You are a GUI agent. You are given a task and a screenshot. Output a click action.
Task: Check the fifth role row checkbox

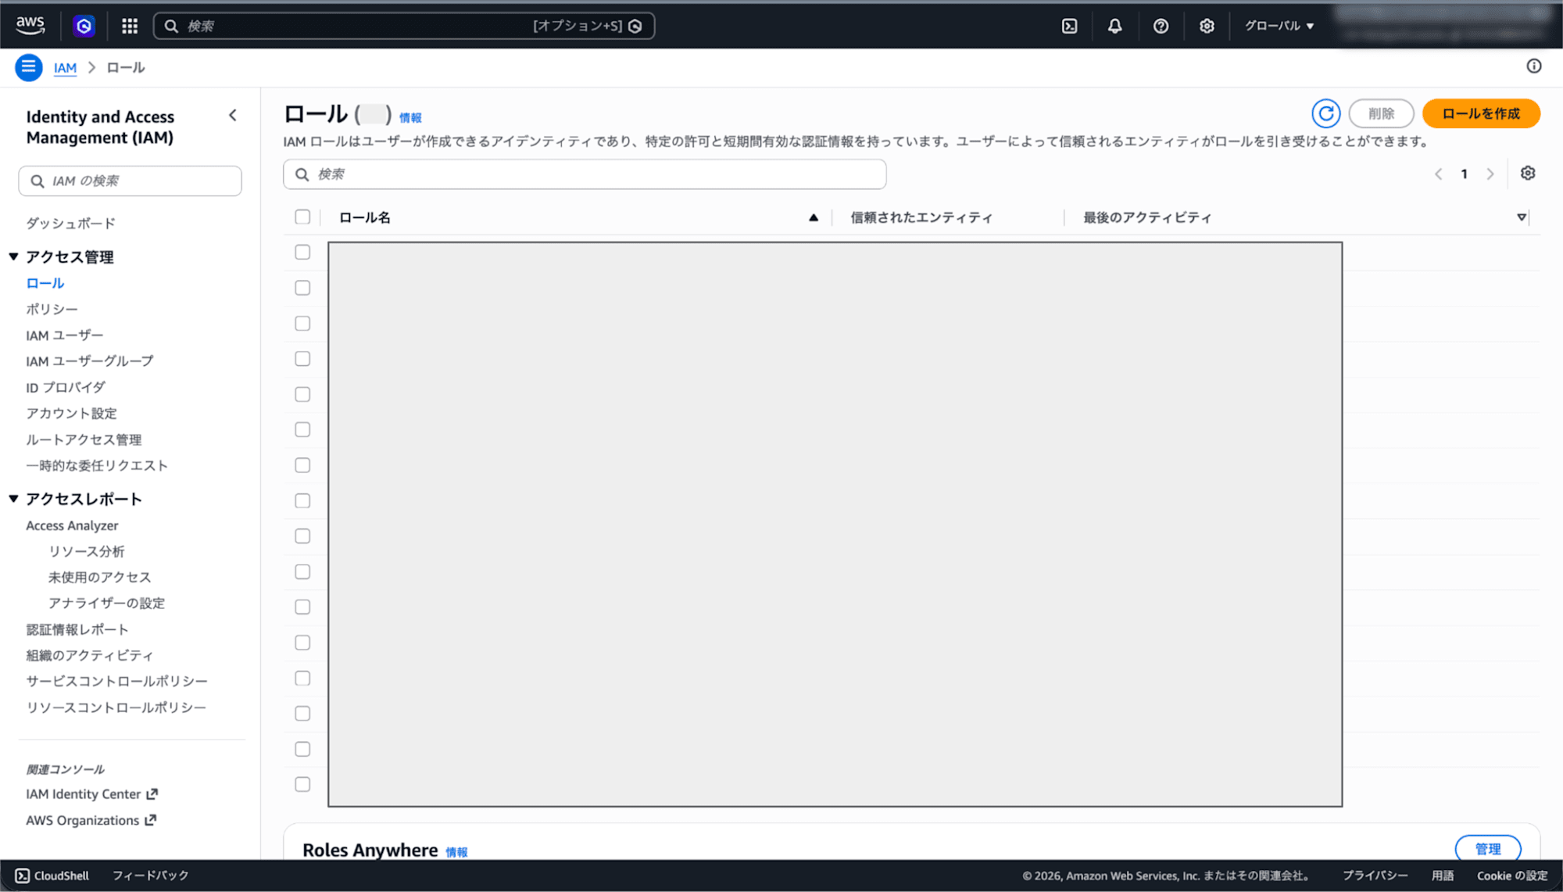pyautogui.click(x=302, y=394)
